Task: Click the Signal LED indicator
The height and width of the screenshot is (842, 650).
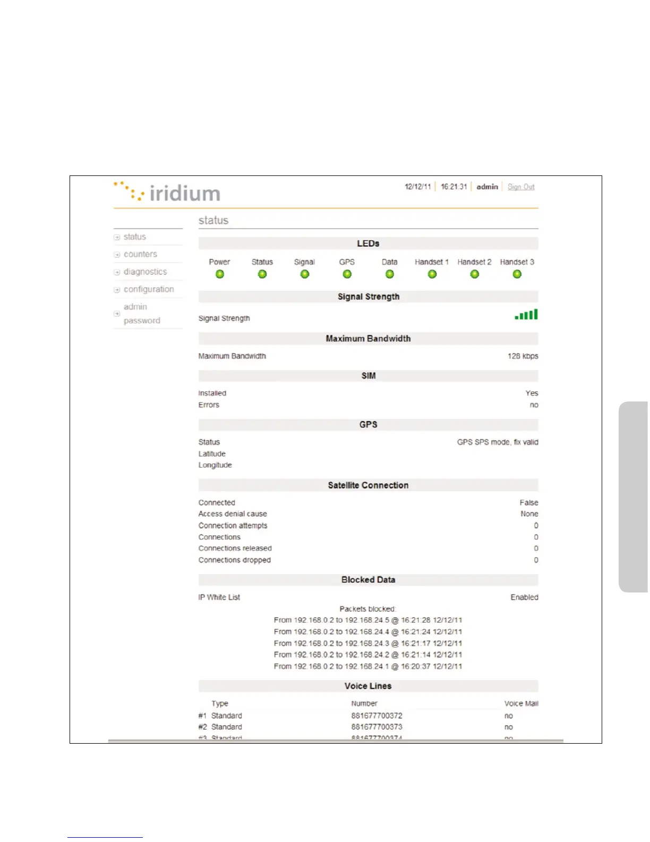Action: [305, 274]
